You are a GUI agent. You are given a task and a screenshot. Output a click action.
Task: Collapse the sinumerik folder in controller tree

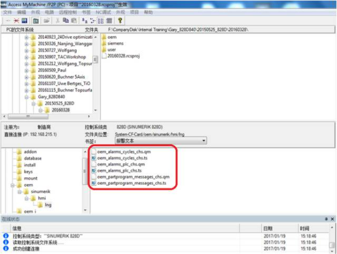(x=19, y=191)
